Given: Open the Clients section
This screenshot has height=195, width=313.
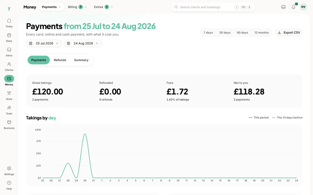Looking at the screenshot, I should point(9,67).
